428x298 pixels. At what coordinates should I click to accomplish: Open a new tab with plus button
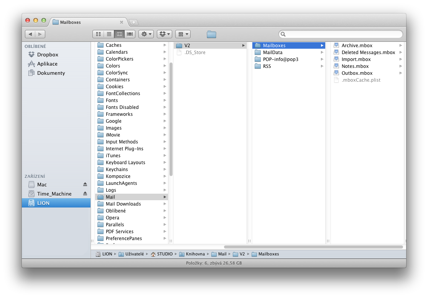coord(133,22)
